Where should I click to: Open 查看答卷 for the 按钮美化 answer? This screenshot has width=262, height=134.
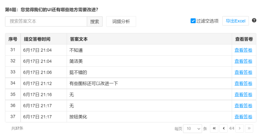(x=243, y=117)
